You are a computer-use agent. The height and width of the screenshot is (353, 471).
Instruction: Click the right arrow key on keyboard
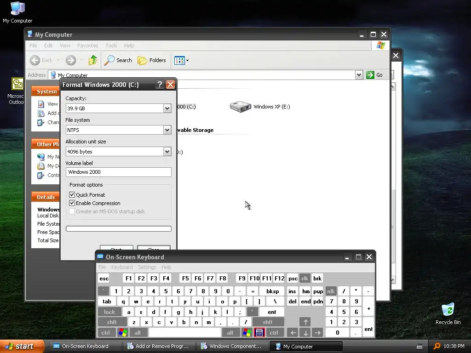317,333
